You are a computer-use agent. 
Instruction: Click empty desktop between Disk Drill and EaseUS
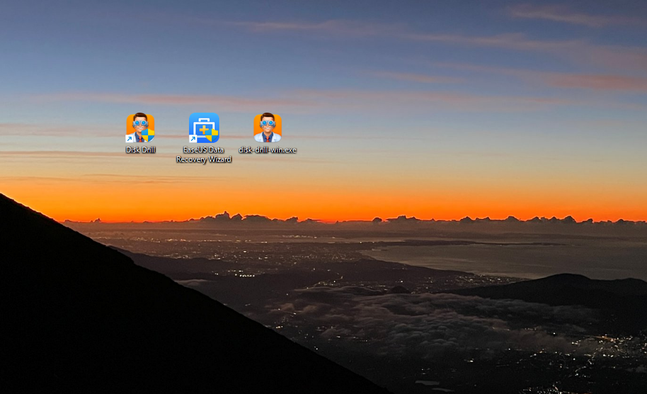171,129
